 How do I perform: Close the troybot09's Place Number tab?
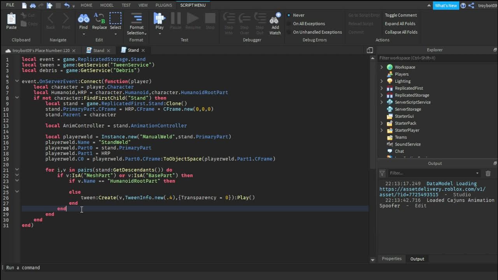(74, 51)
